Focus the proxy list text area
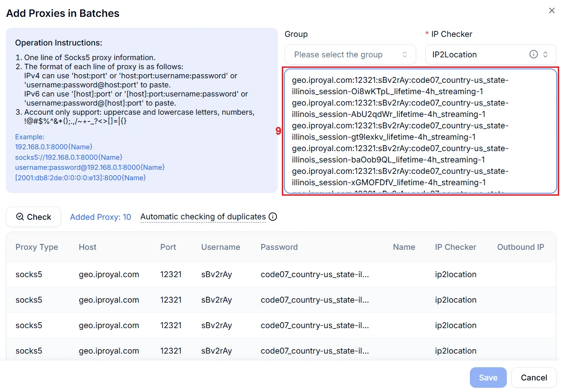The image size is (561, 390). pos(420,131)
